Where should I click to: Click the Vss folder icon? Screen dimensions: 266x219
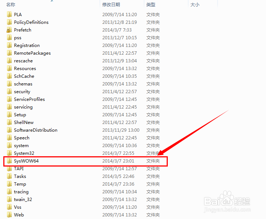tap(9, 207)
